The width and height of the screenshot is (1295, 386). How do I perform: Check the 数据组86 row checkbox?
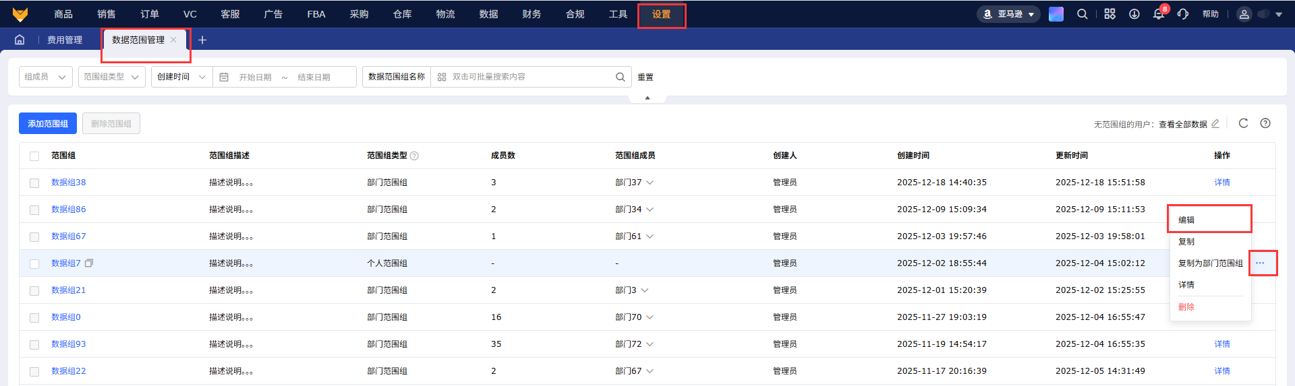[34, 210]
